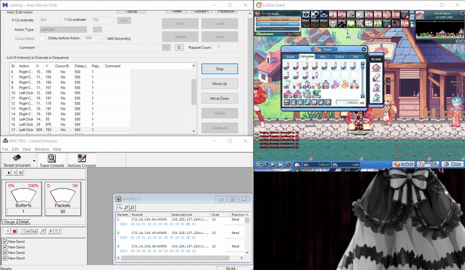The image size is (465, 270).
Task: Toggle the Cursor Back checkbox
Action: tap(42, 38)
